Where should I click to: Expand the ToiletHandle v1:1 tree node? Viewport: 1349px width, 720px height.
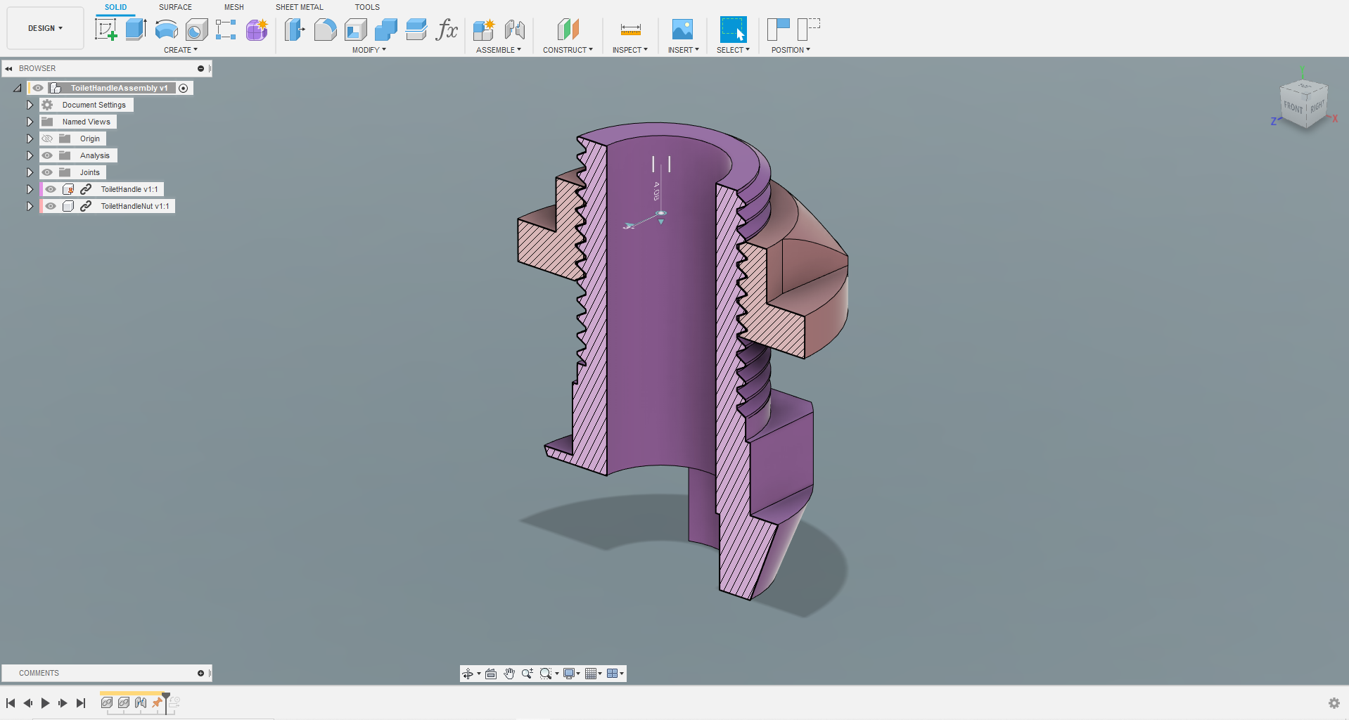[30, 189]
